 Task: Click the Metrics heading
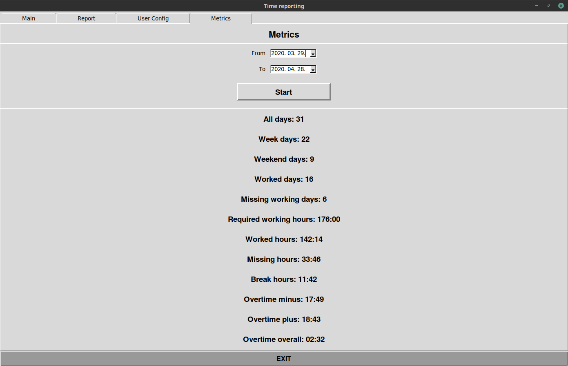(284, 35)
